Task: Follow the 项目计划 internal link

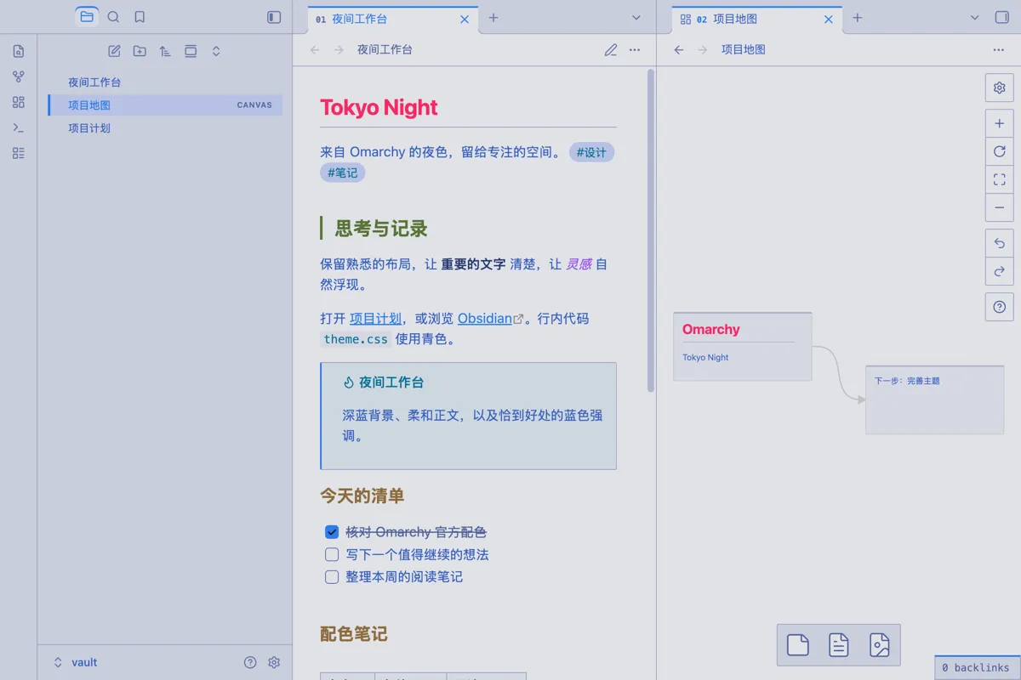Action: point(375,319)
